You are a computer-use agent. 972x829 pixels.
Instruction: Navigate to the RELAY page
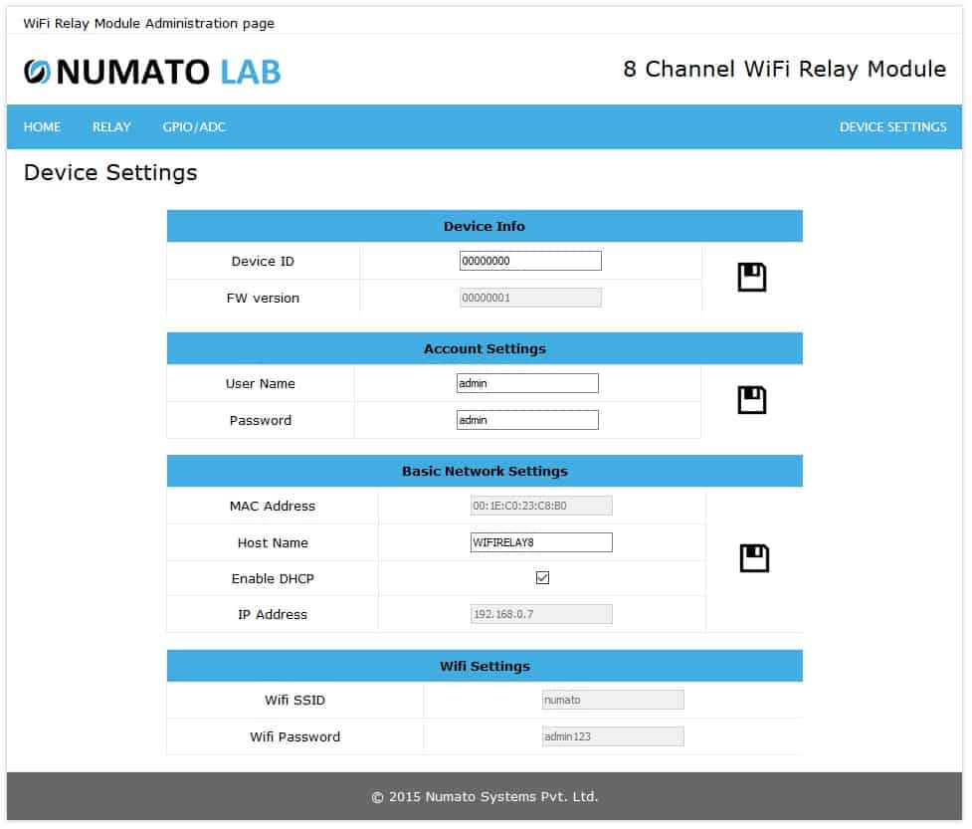coord(110,127)
